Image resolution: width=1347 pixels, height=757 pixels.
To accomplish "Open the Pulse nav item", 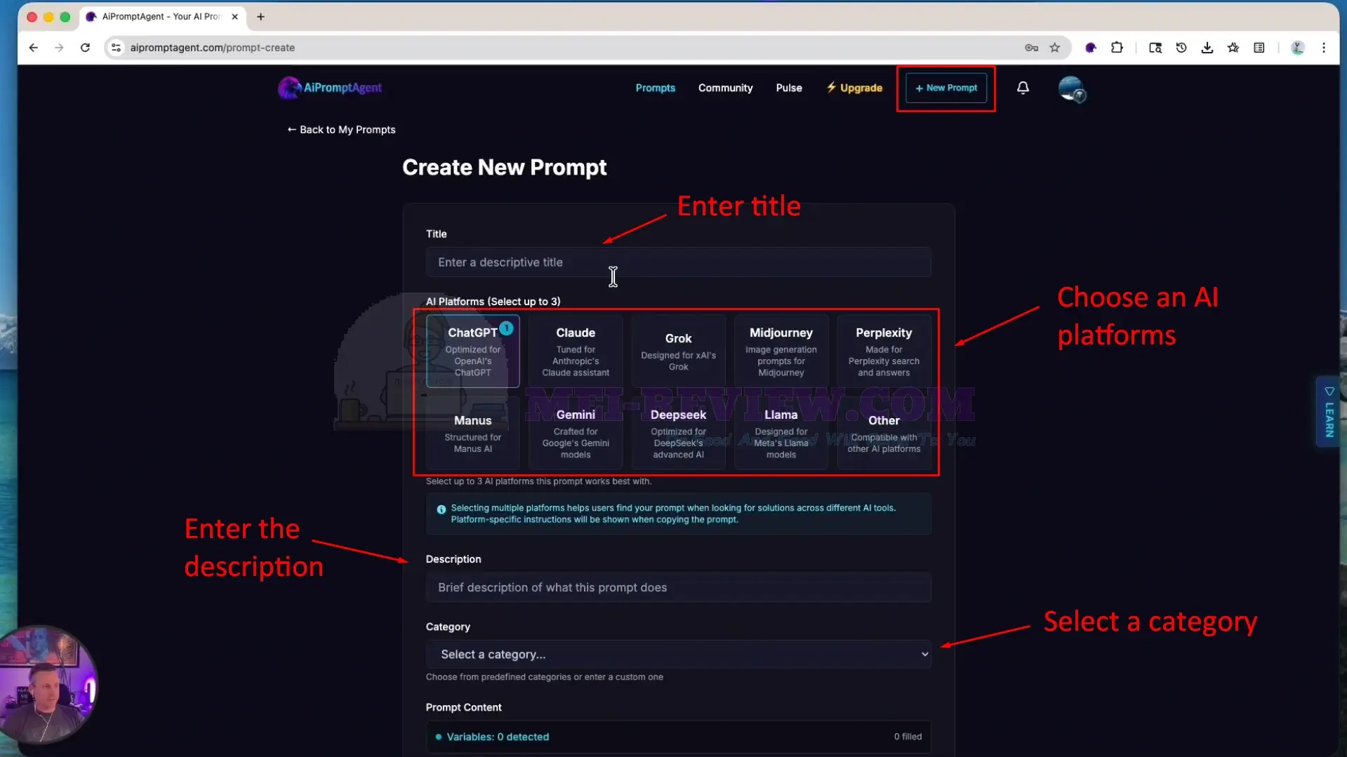I will pyautogui.click(x=788, y=88).
